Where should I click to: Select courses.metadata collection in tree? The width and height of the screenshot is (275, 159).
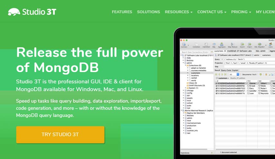(x=198, y=70)
